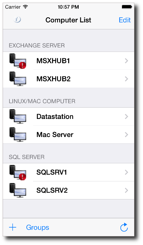Expand details via MSXHUB2 chevron

(126, 79)
